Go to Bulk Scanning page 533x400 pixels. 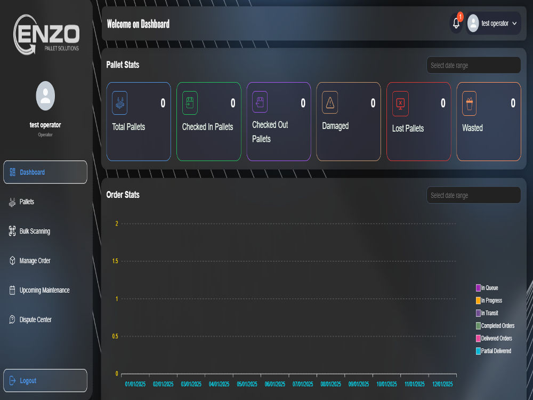45,231
